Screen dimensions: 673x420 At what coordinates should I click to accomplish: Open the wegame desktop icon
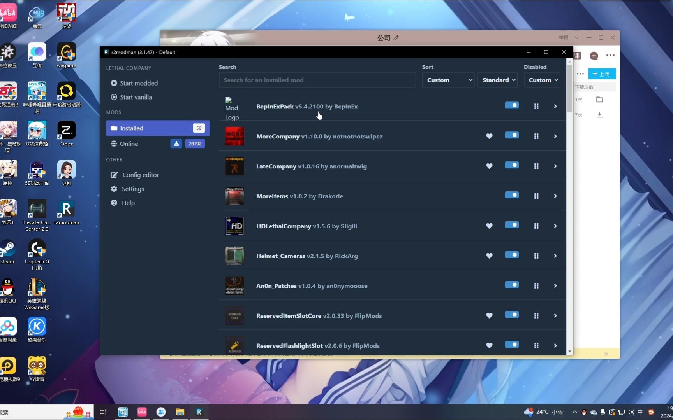(67, 56)
